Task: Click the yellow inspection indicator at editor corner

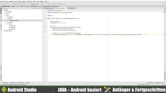Action: 163,12
